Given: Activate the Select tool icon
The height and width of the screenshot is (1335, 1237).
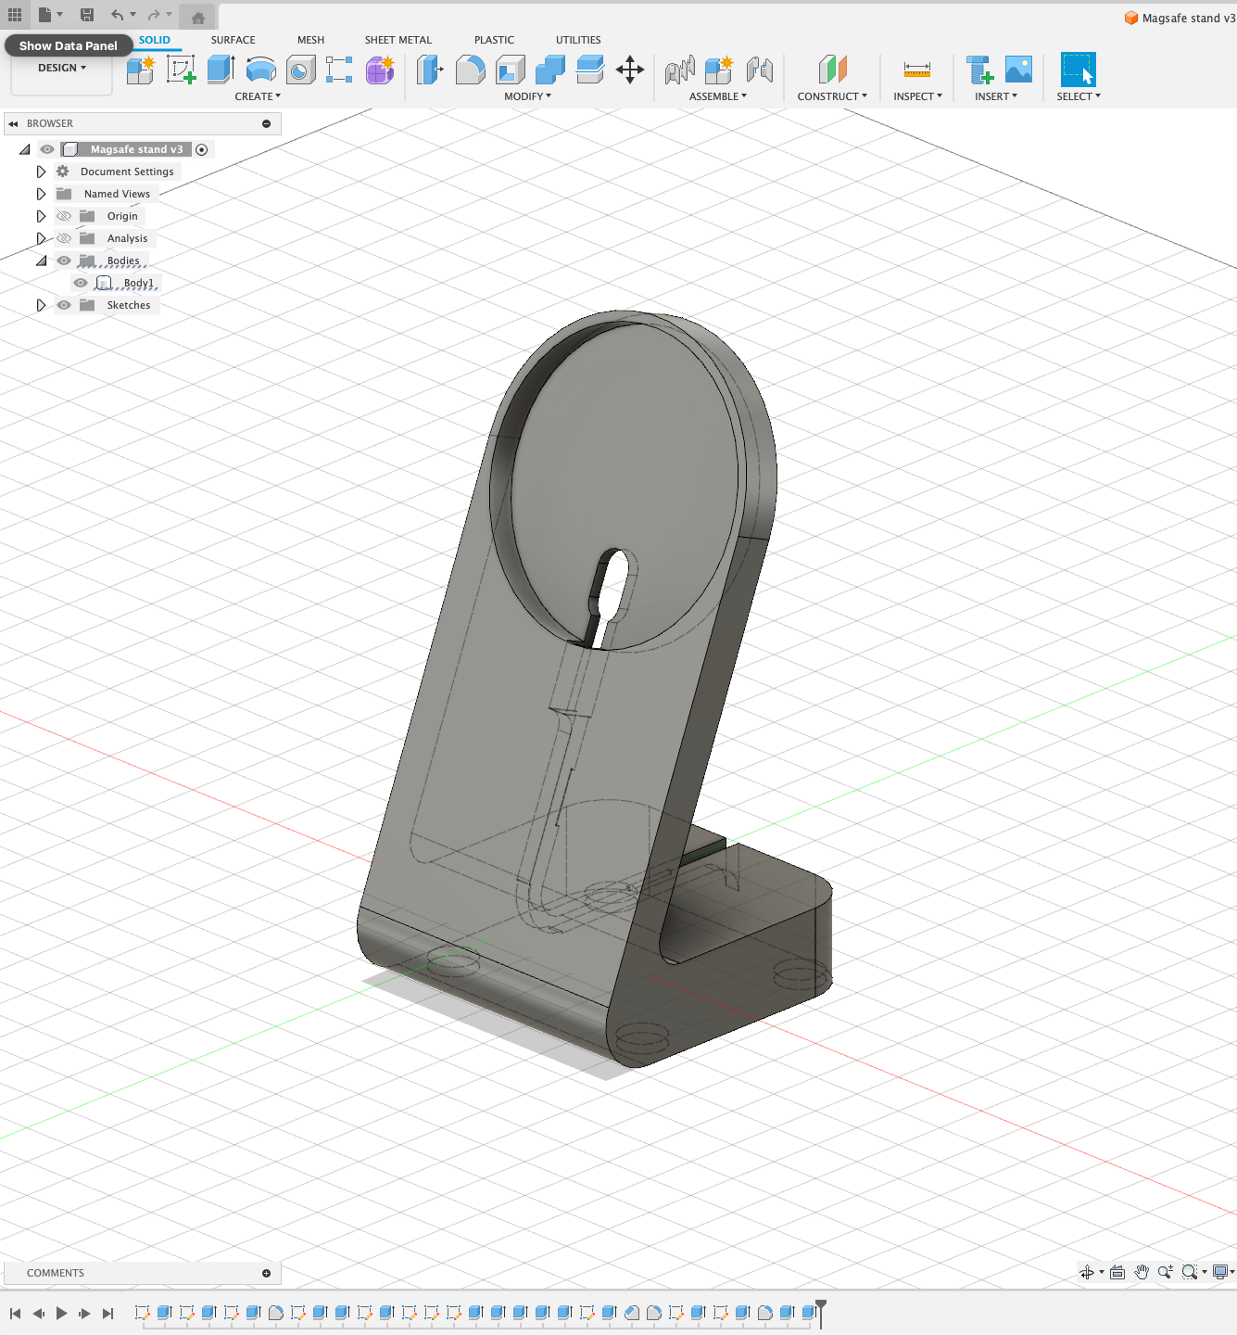Looking at the screenshot, I should [x=1079, y=70].
